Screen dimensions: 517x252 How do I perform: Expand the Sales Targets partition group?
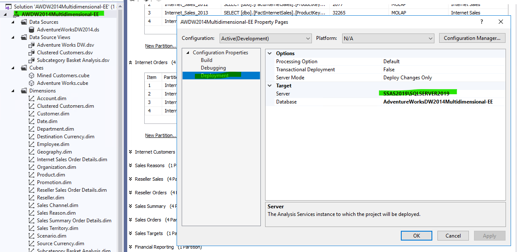pyautogui.click(x=130, y=233)
